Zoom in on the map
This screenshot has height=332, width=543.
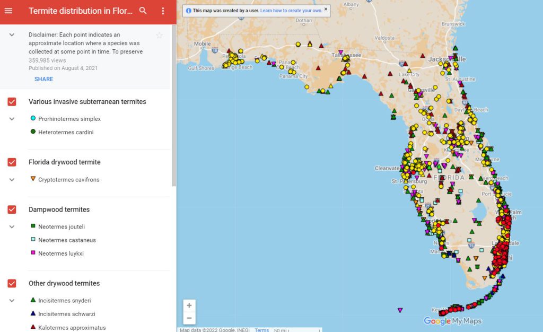click(x=189, y=305)
